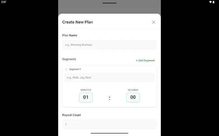Viewport: 219px width, 136px height.
Task: Select the seconds value box
Action: pyautogui.click(x=133, y=97)
